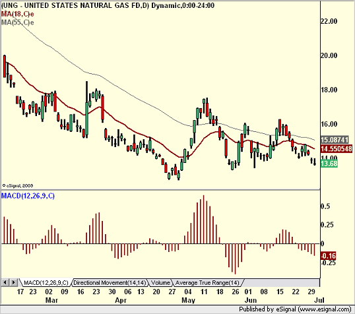Click the Apr label on time axis

coord(121,300)
